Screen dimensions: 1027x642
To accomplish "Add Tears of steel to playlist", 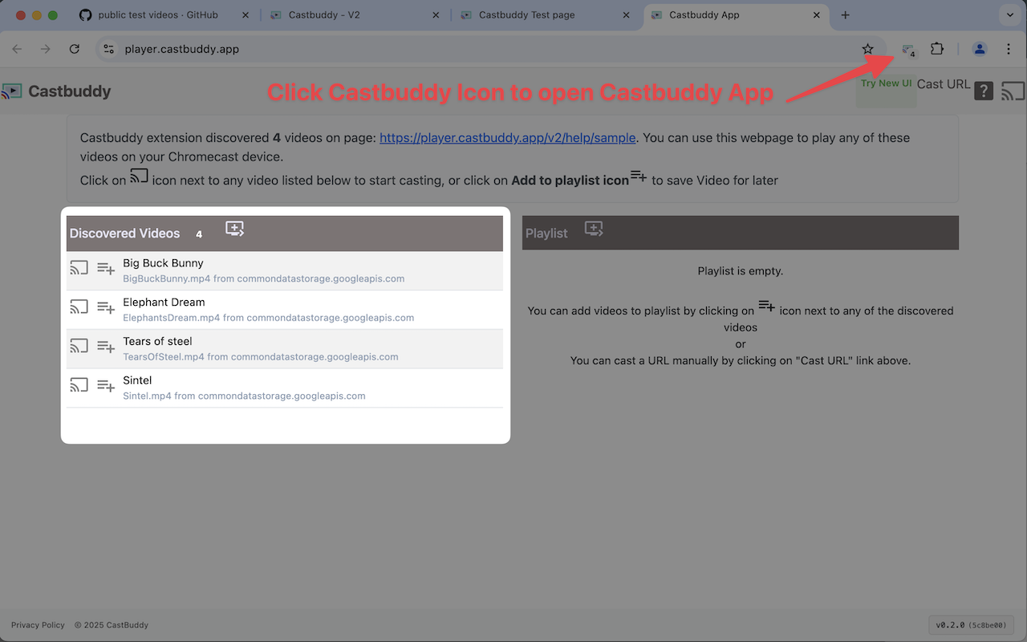I will 106,346.
